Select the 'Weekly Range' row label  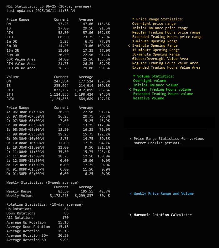19,191
